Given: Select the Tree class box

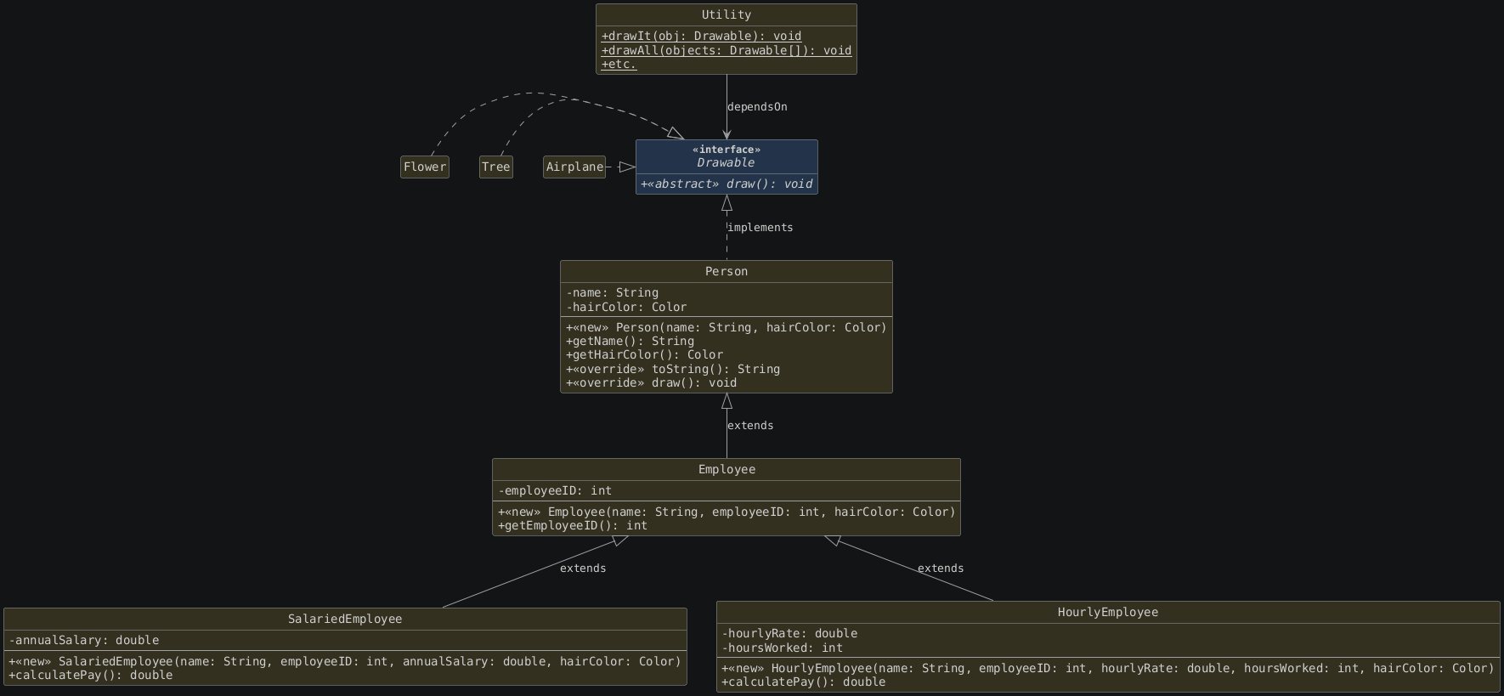Looking at the screenshot, I should [496, 167].
